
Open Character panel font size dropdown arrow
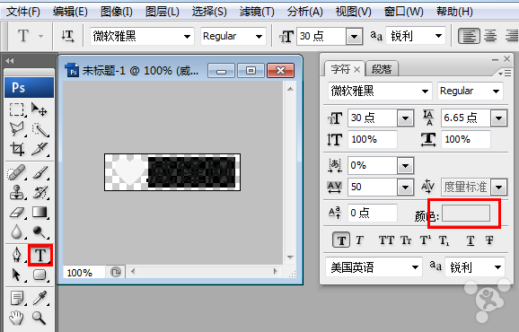[x=406, y=118]
